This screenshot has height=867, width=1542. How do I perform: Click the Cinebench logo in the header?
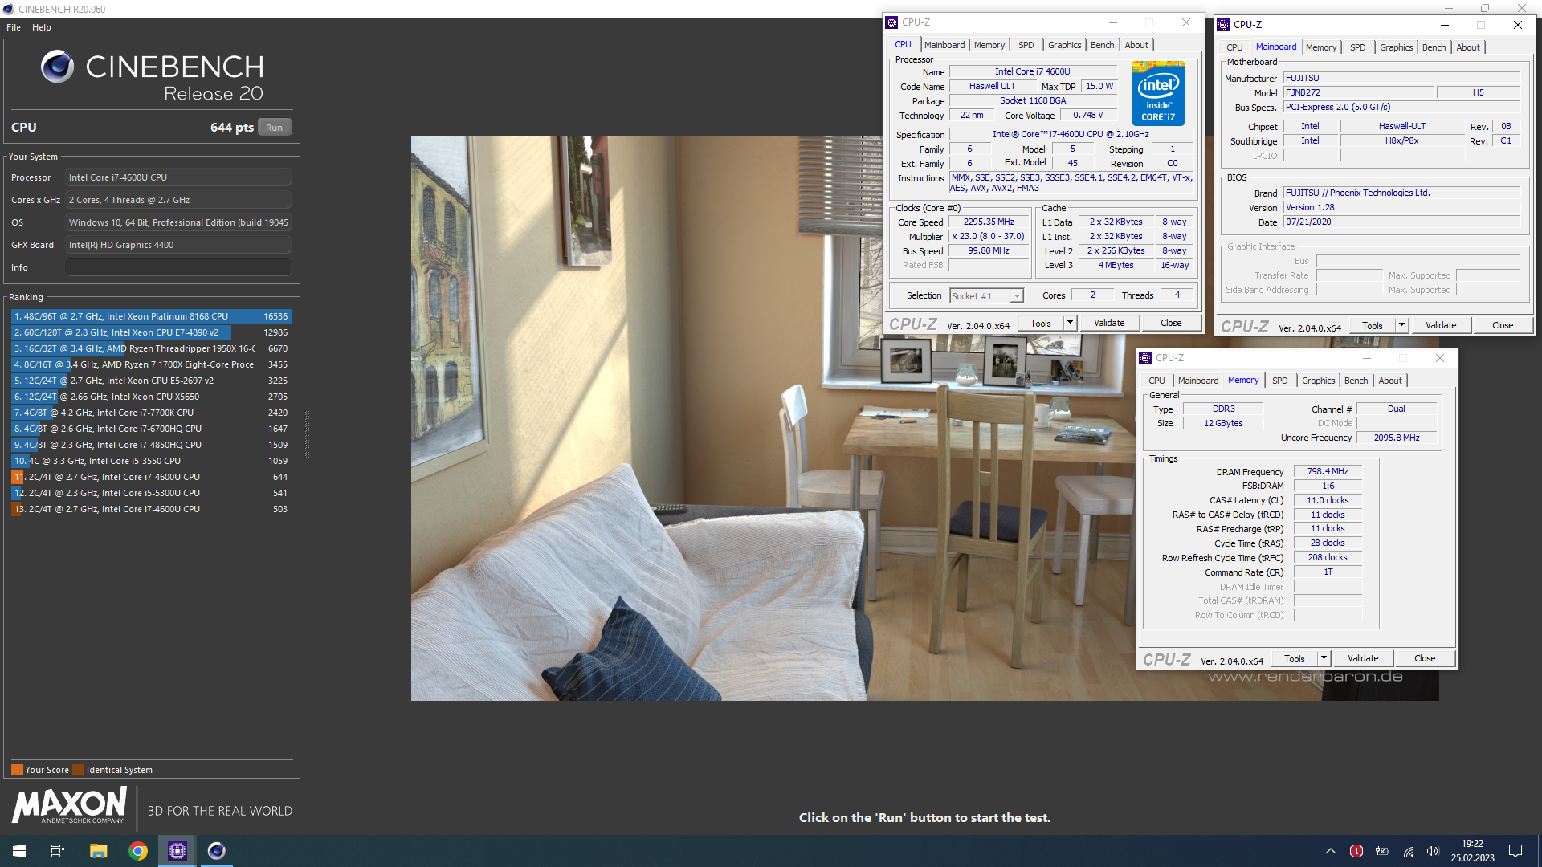153,77
